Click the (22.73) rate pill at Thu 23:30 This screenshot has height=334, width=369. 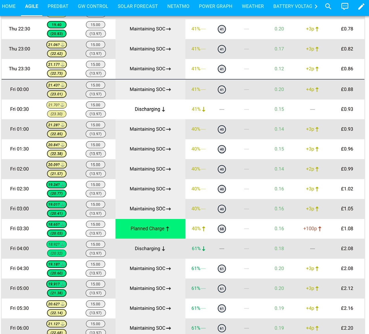point(57,73)
